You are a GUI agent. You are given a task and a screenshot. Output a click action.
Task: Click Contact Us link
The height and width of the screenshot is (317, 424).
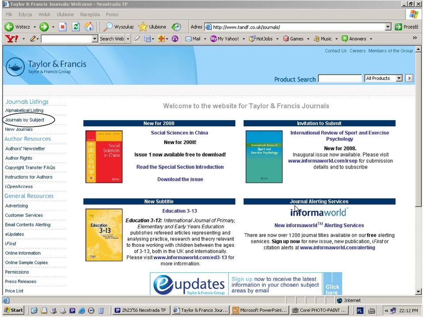point(336,50)
